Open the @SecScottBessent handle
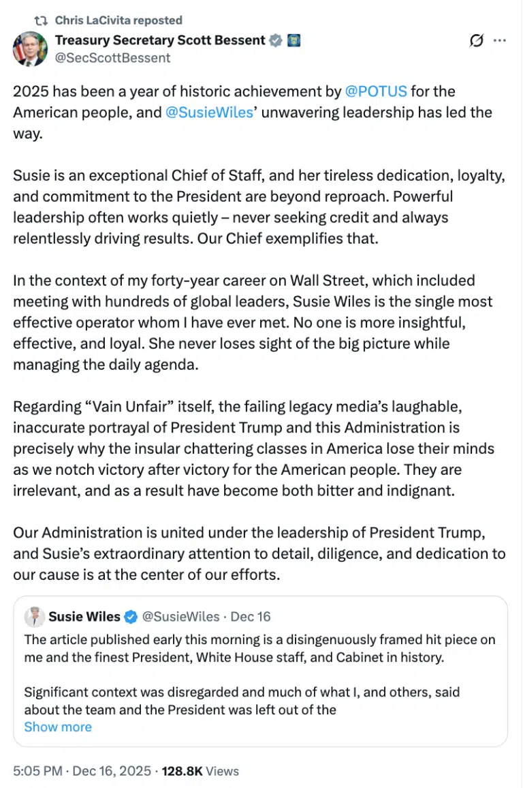The width and height of the screenshot is (523, 788). point(112,58)
